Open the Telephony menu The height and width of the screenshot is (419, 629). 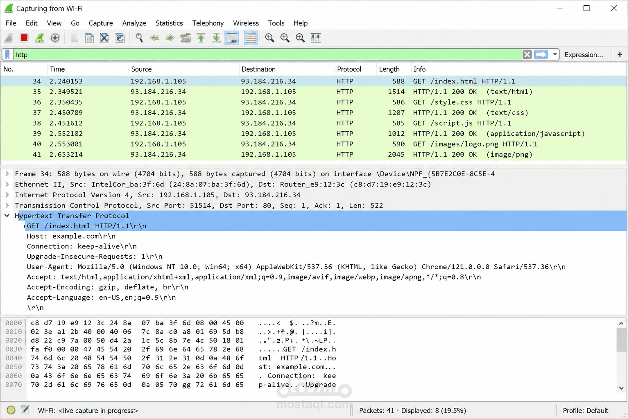[208, 23]
